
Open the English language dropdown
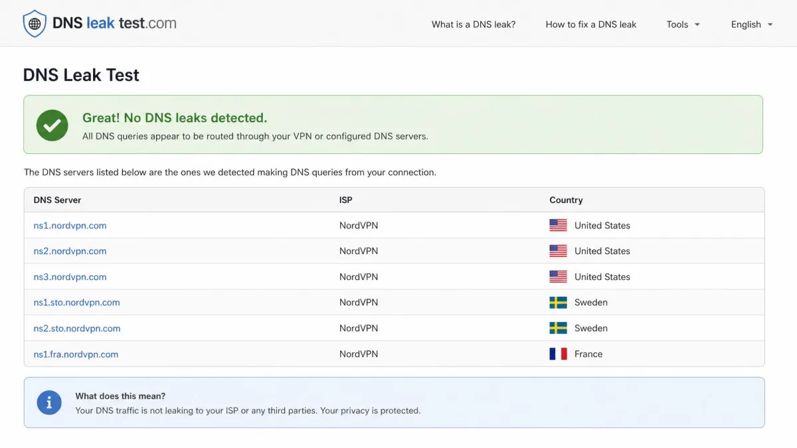pyautogui.click(x=752, y=25)
